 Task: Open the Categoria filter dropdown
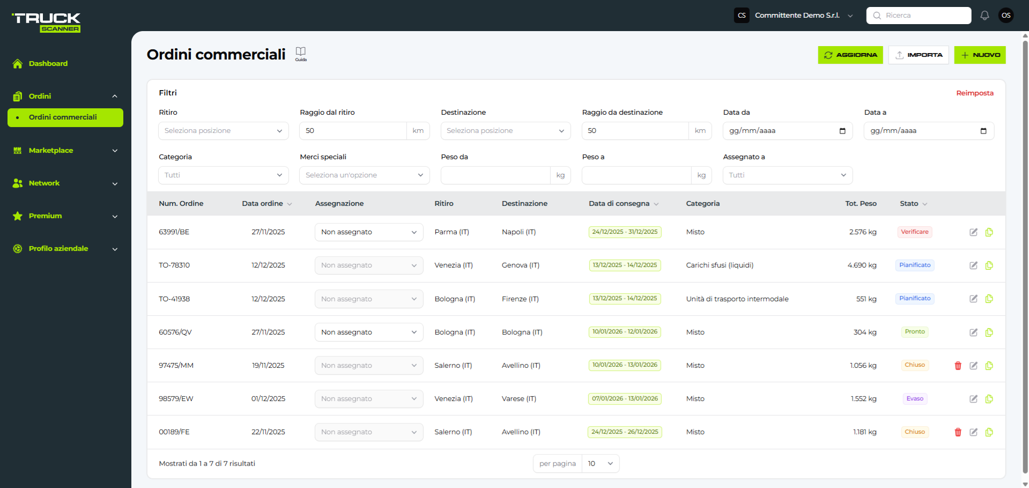click(223, 175)
